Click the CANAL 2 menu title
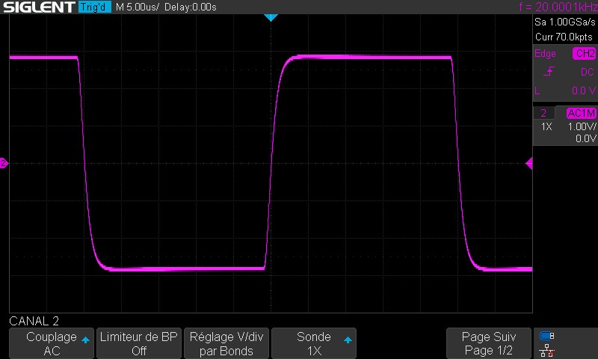The width and height of the screenshot is (598, 359). [34, 321]
